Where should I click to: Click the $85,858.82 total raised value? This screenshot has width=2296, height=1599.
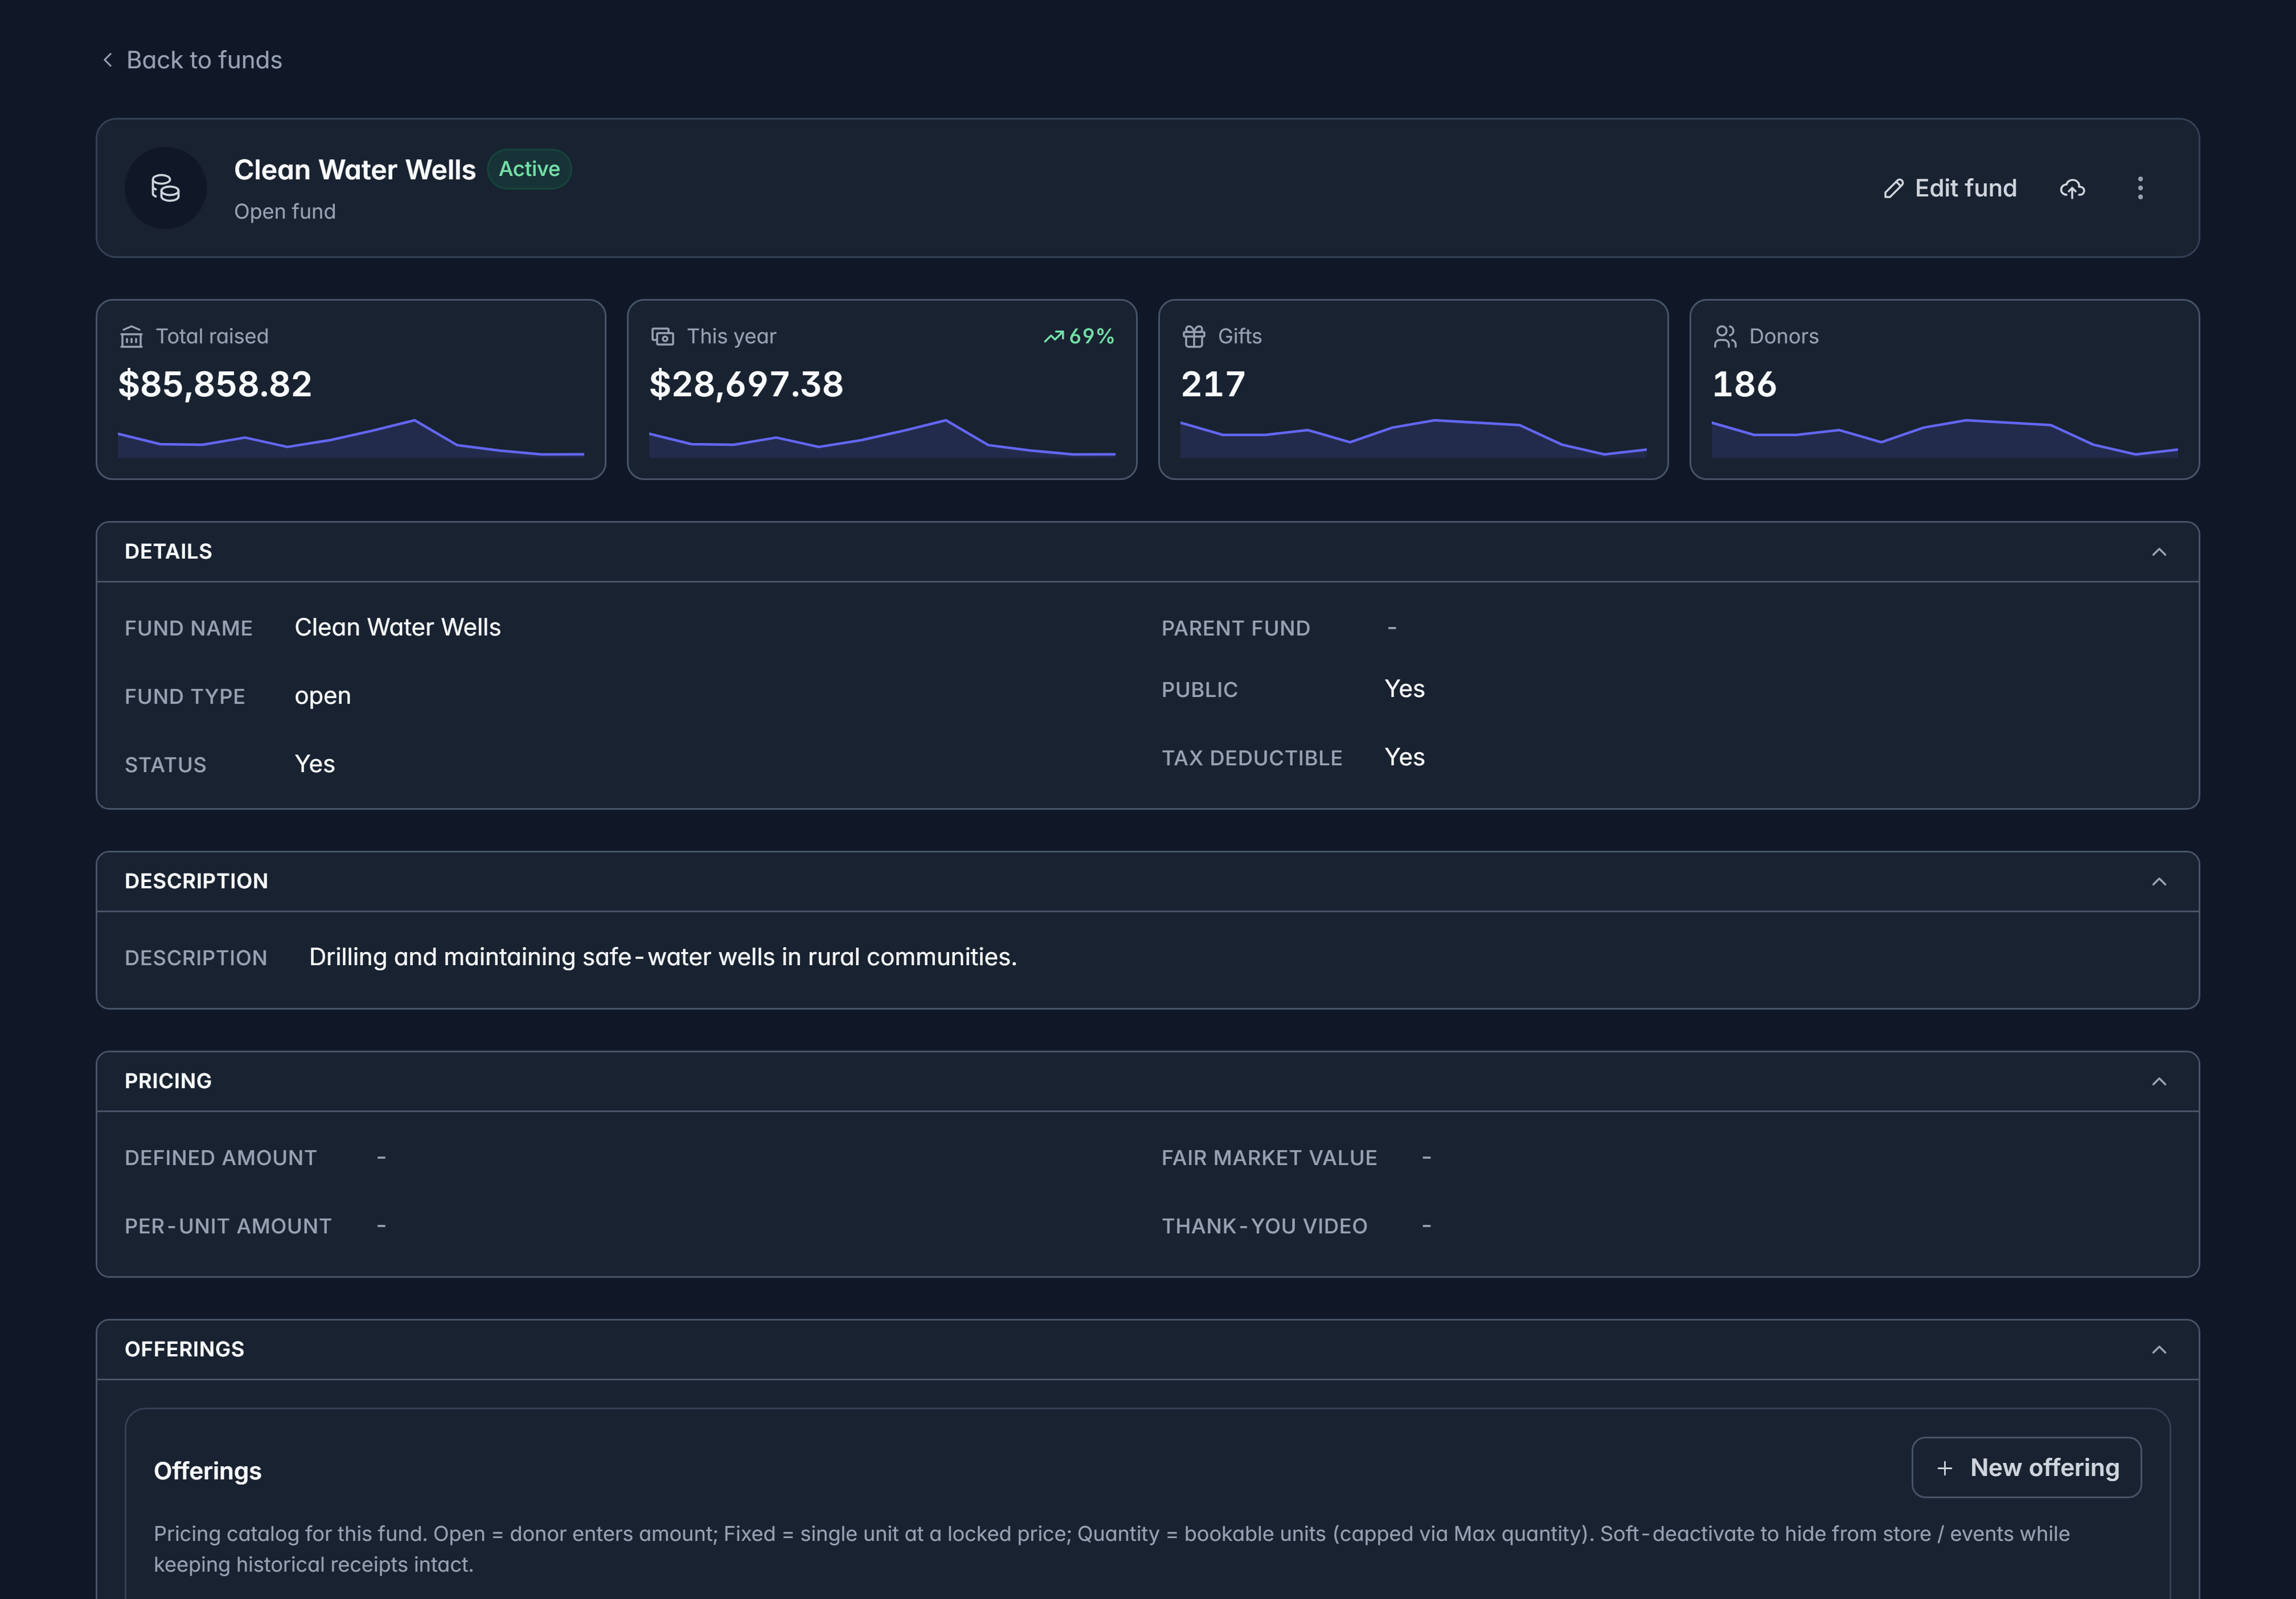215,384
